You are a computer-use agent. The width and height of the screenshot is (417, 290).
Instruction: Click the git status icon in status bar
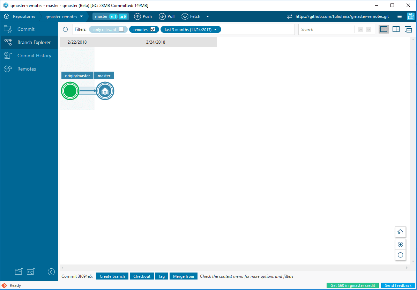pyautogui.click(x=5, y=285)
